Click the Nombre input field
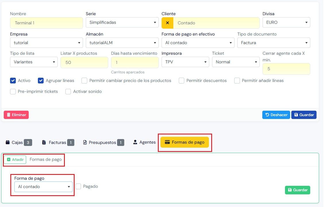Screen dimensions: 324x207 (x=46, y=23)
